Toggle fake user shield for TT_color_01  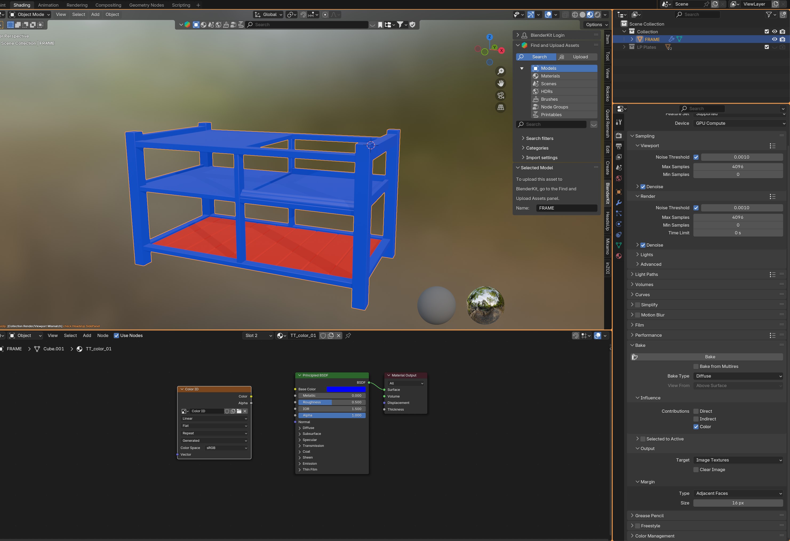[323, 335]
